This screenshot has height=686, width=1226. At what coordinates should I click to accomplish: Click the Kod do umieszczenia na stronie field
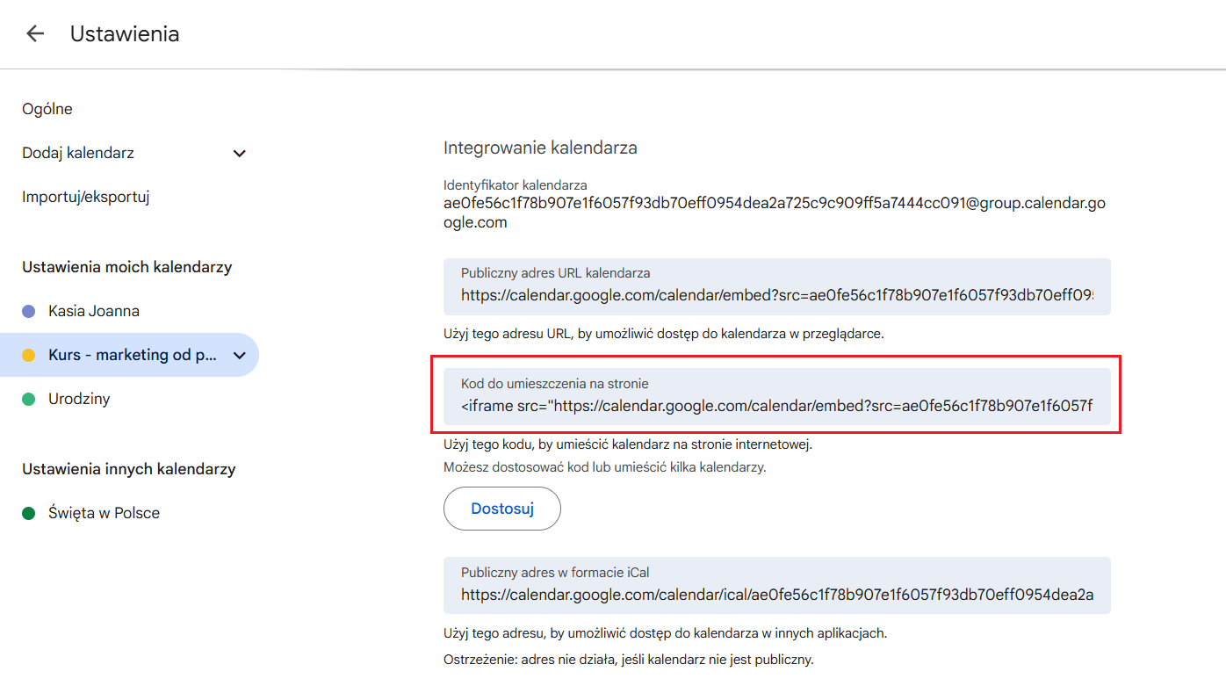(x=777, y=397)
